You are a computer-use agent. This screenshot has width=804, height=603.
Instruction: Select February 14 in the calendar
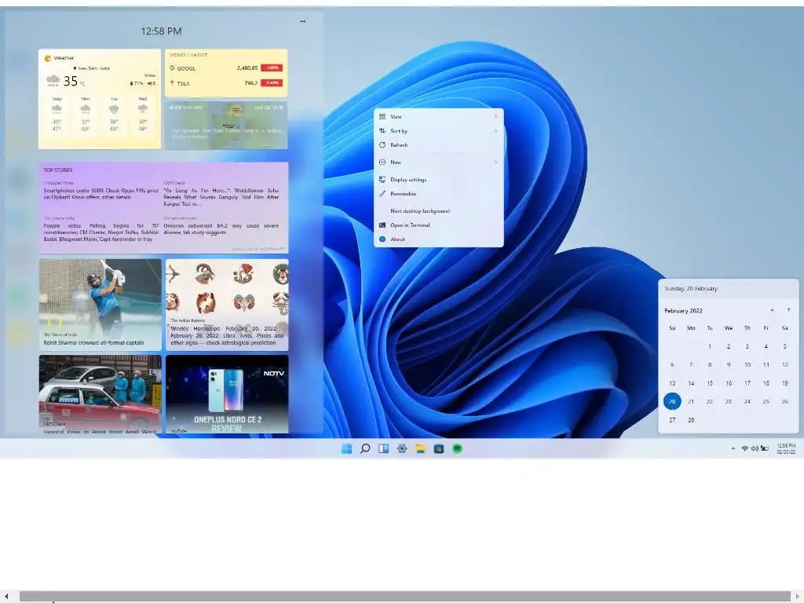[691, 383]
